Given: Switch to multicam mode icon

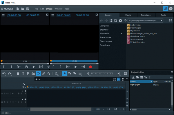Looking at the screenshot, I should 123,79.
